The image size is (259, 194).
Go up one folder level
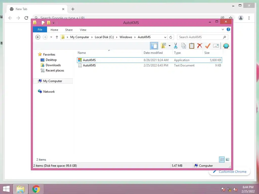coord(57,37)
